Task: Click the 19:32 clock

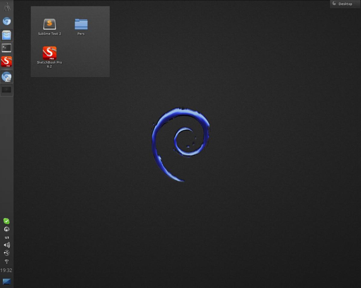Action: pyautogui.click(x=6, y=270)
